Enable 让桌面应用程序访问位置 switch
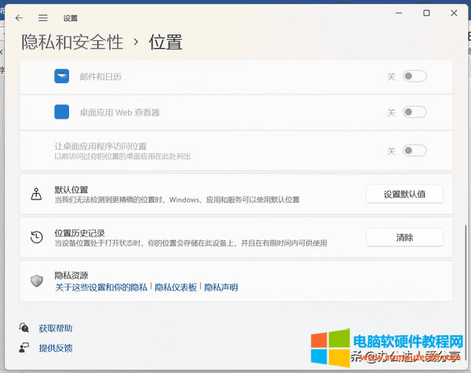The image size is (471, 373). (x=414, y=151)
